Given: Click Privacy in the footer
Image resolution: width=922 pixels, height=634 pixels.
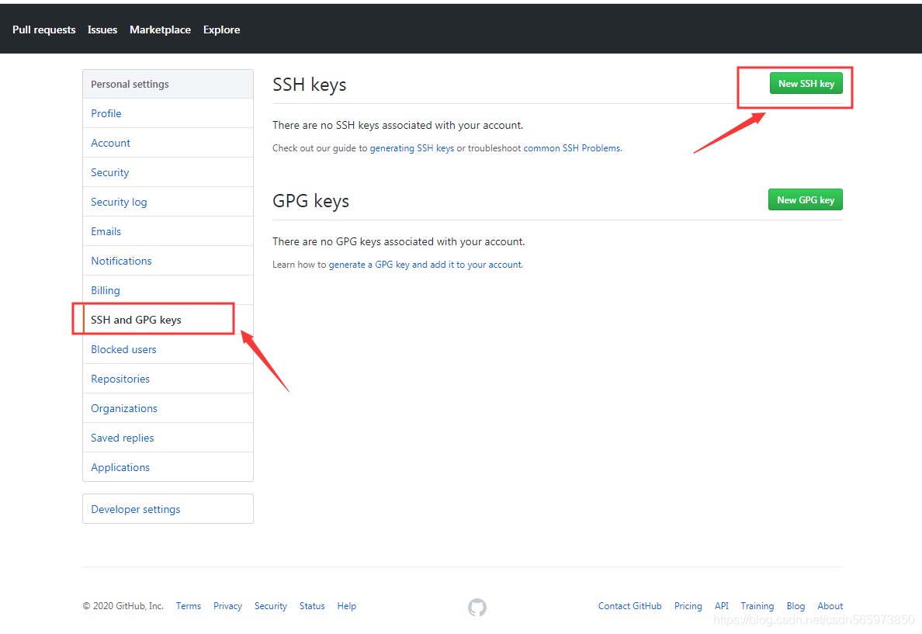Looking at the screenshot, I should click(227, 606).
